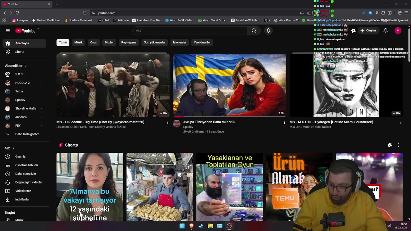Open the Shorts shelf three-dot menu
This screenshot has width=411, height=231.
398,145
